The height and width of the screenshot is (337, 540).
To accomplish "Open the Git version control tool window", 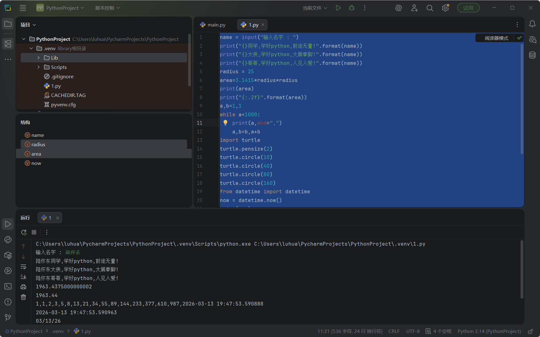I will [x=8, y=317].
